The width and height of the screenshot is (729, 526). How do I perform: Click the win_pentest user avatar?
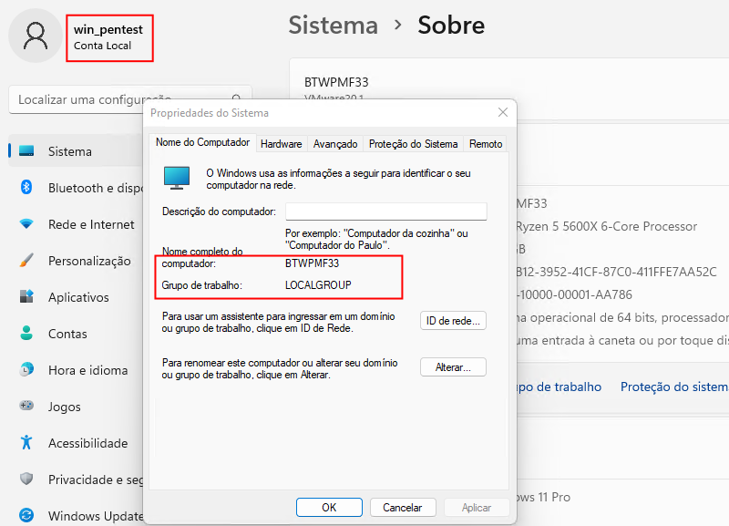36,36
